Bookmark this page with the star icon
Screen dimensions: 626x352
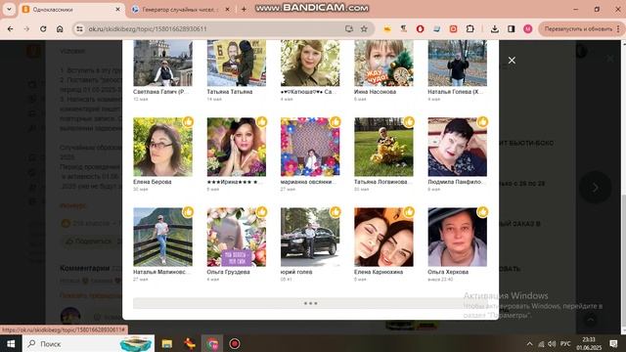tap(364, 28)
